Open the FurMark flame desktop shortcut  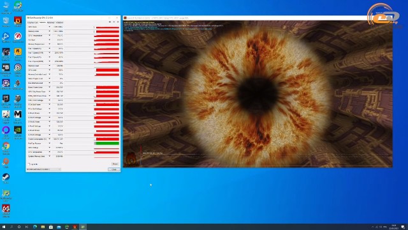click(18, 22)
